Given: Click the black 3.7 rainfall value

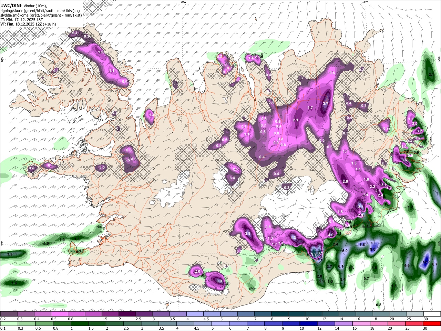Looking at the screenshot, I should 329,267.
